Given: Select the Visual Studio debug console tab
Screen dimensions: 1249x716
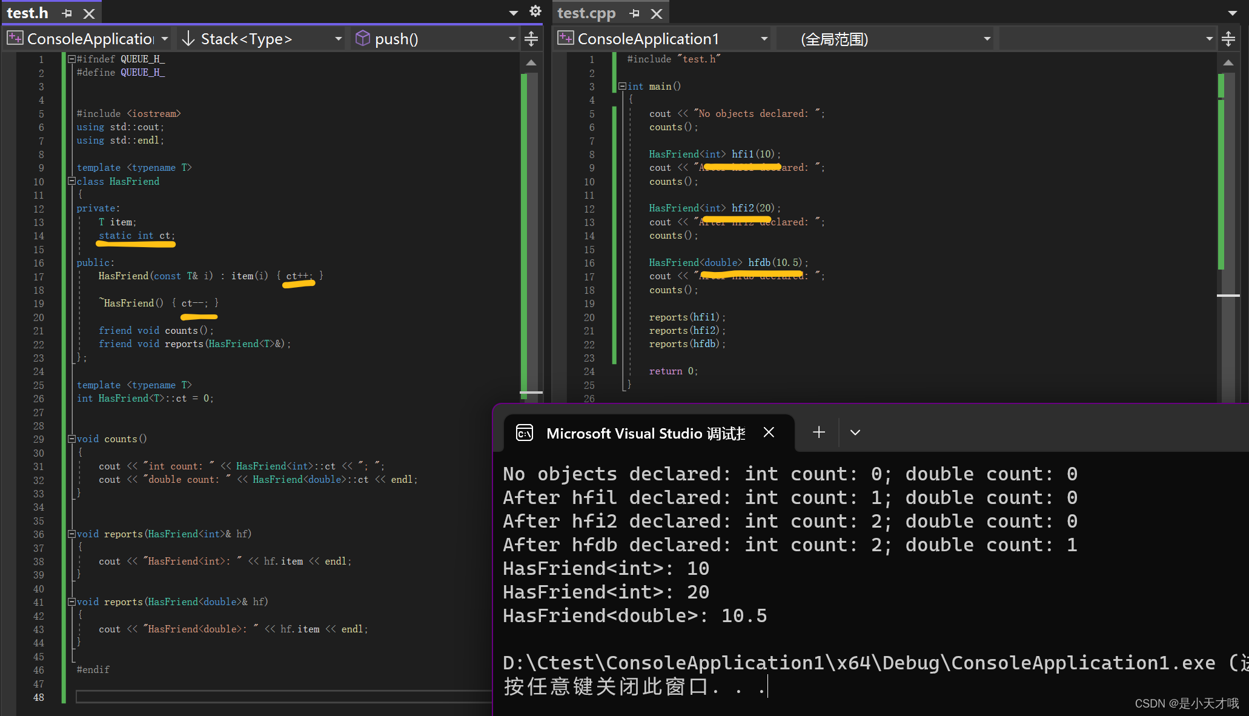Looking at the screenshot, I should (646, 434).
